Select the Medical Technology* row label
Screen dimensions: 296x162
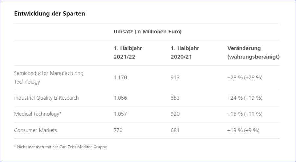coord(38,114)
